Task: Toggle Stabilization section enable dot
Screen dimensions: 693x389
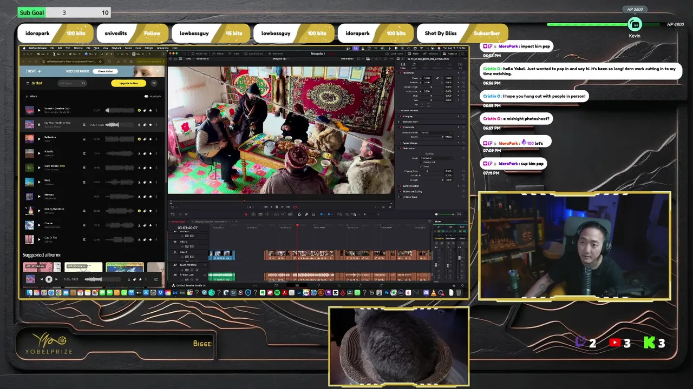Action: (400, 149)
